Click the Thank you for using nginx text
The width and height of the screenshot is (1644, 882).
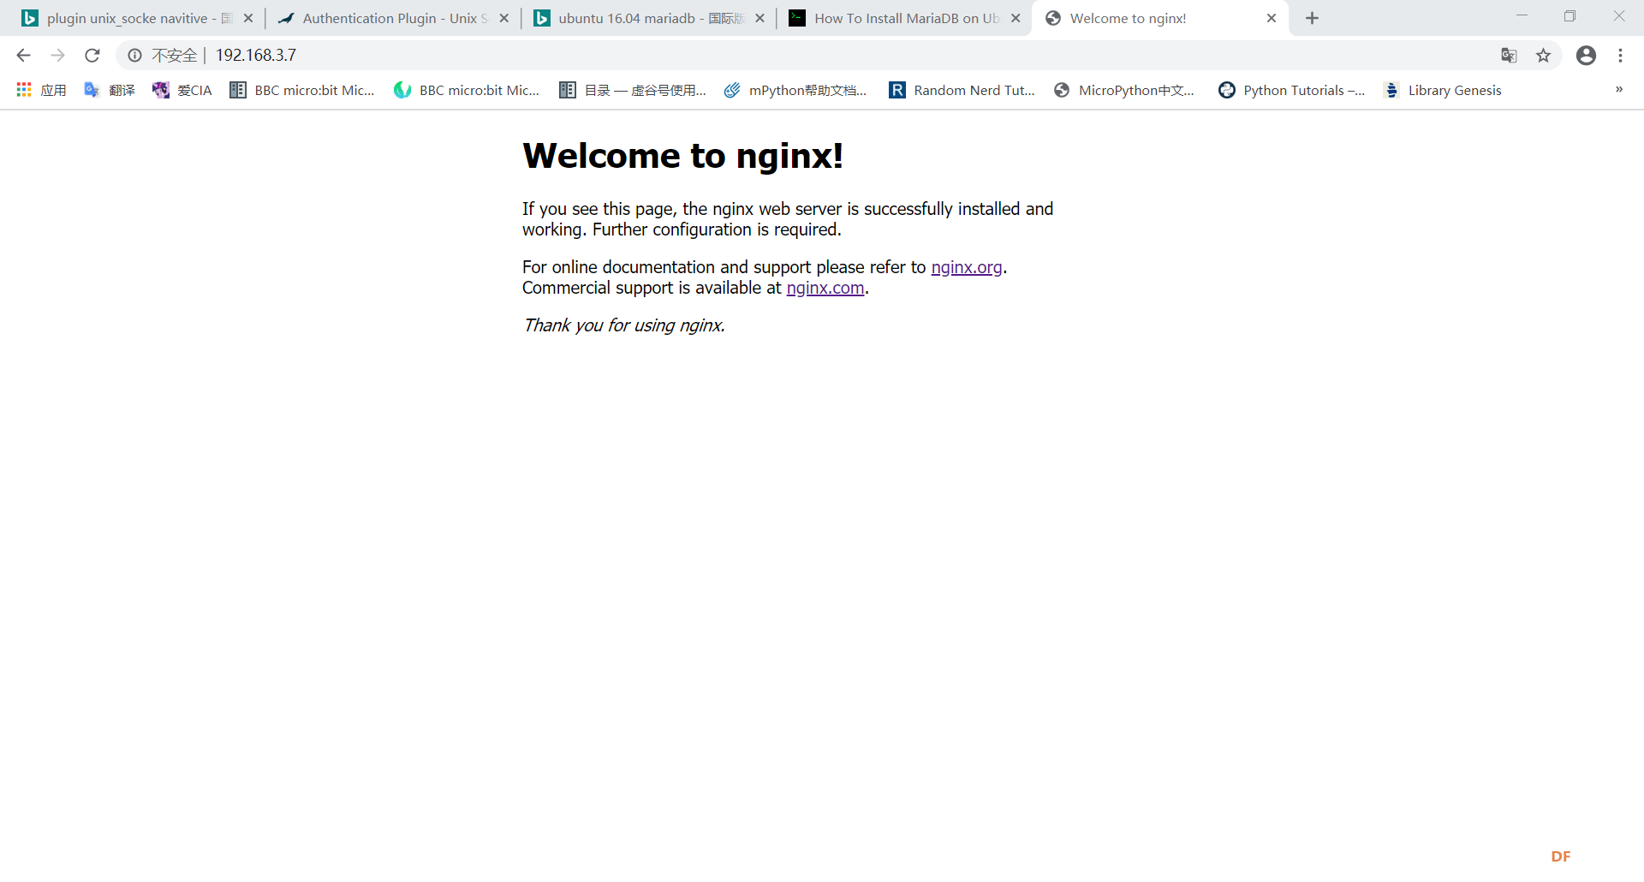(624, 325)
